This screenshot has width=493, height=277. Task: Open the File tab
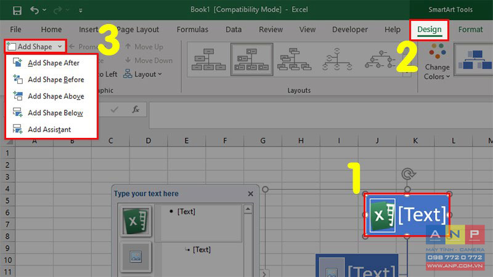[x=15, y=30]
